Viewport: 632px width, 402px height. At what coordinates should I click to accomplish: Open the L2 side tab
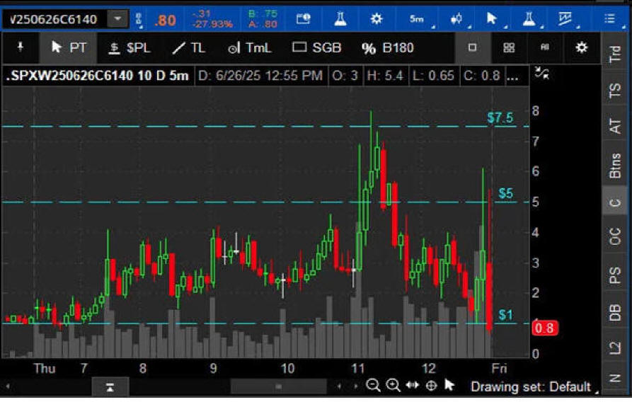[615, 348]
